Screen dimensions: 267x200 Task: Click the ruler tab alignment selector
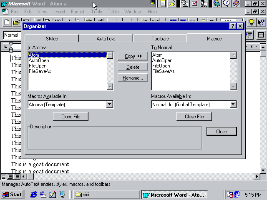click(x=5, y=46)
